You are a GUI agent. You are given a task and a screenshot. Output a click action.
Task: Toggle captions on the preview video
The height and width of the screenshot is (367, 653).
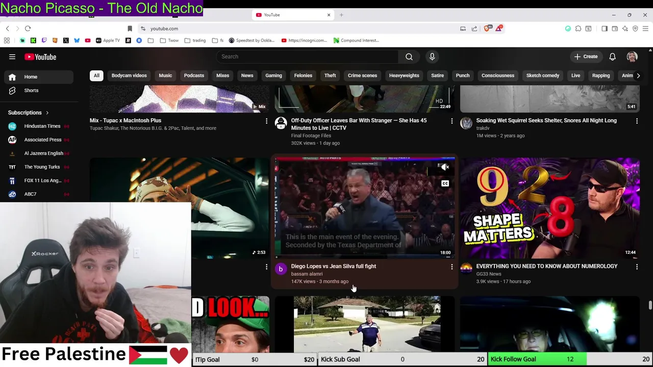click(x=445, y=183)
